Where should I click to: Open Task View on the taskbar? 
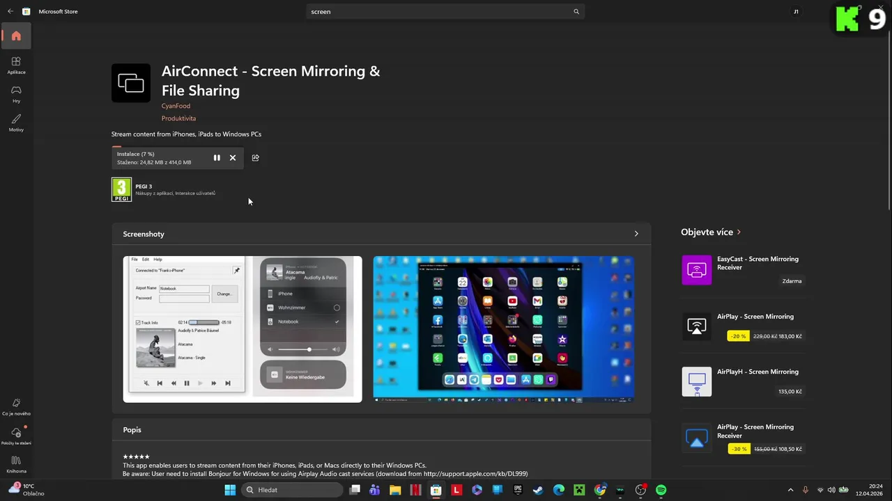[355, 490]
